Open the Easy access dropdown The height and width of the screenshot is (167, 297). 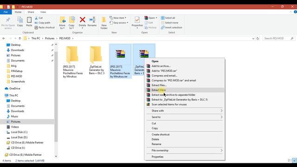pyautogui.click(x=119, y=23)
